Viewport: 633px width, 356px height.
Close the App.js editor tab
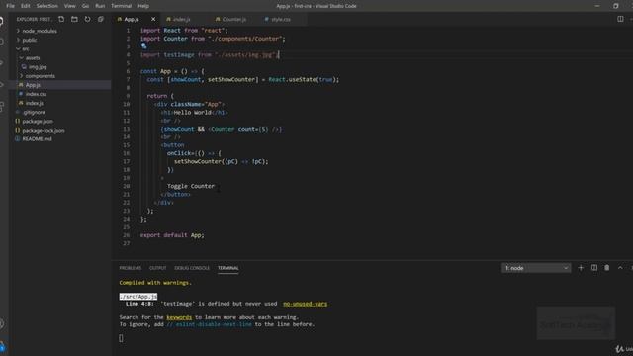153,19
